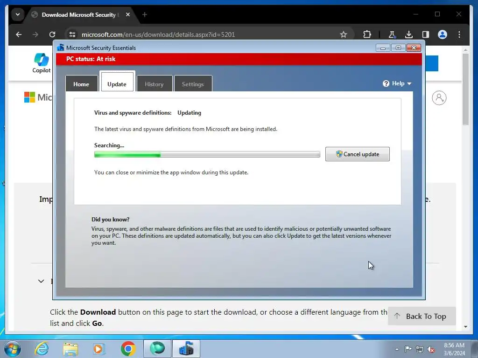The image size is (478, 358).
Task: Open the Windows Start menu
Action: 12,349
